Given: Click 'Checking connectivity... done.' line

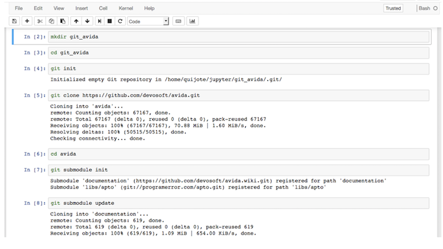Looking at the screenshot, I should pyautogui.click(x=98, y=138).
